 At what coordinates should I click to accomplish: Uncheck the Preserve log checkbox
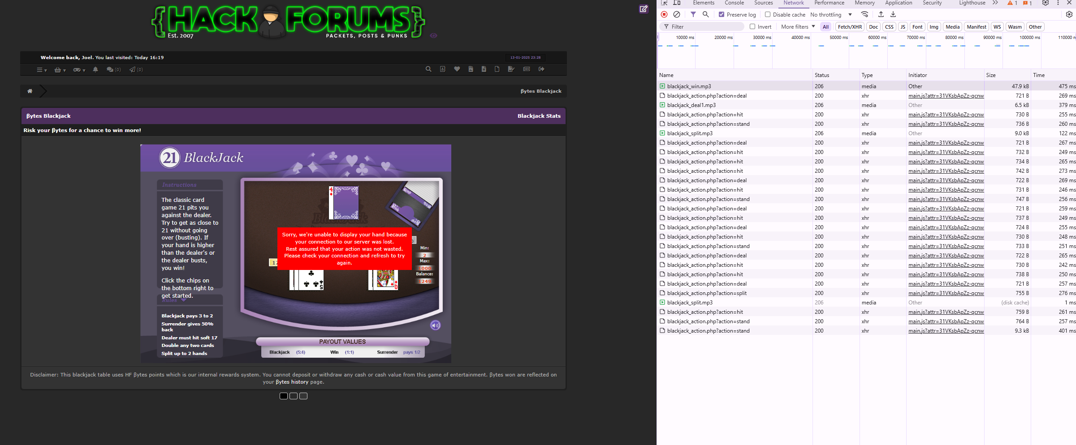722,14
